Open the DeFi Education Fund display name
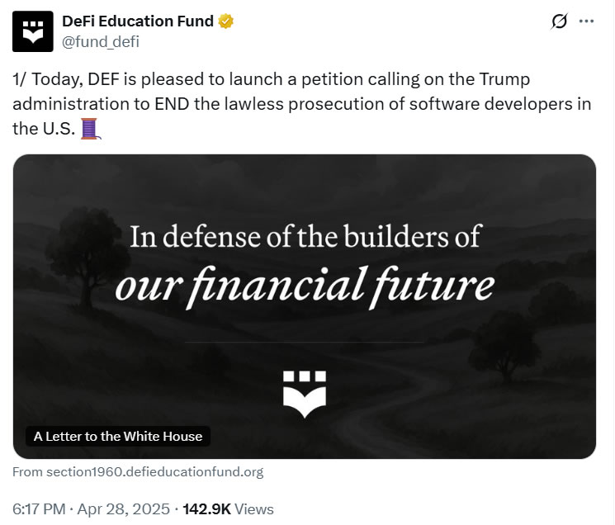Image resolution: width=615 pixels, height=525 pixels. click(139, 21)
